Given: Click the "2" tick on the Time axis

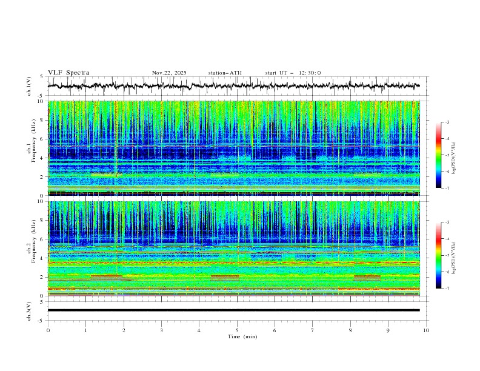Looking at the screenshot, I should click(124, 330).
